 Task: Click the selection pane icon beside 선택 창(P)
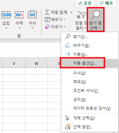(x=68, y=127)
